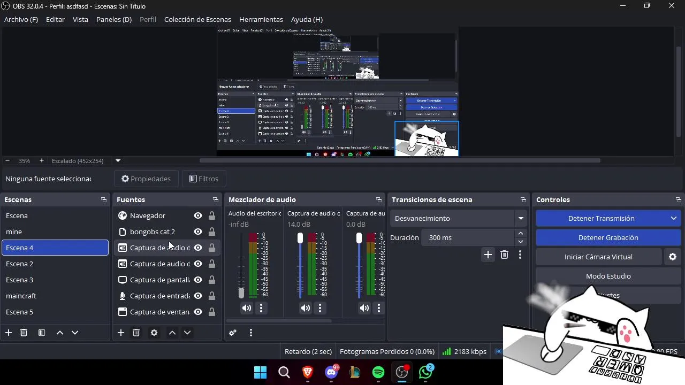This screenshot has width=685, height=385.
Task: Open audio mixer menu three-dots icon
Action: (x=251, y=333)
